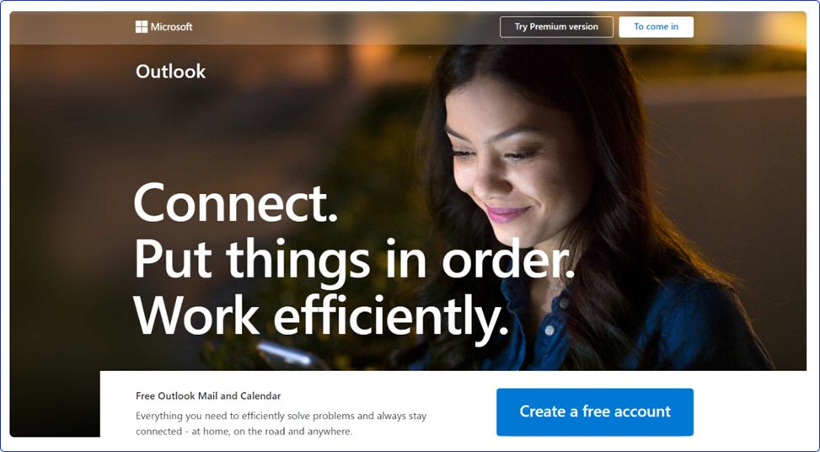Open the Try Premium version offer
Viewport: 820px width, 452px height.
pos(556,27)
